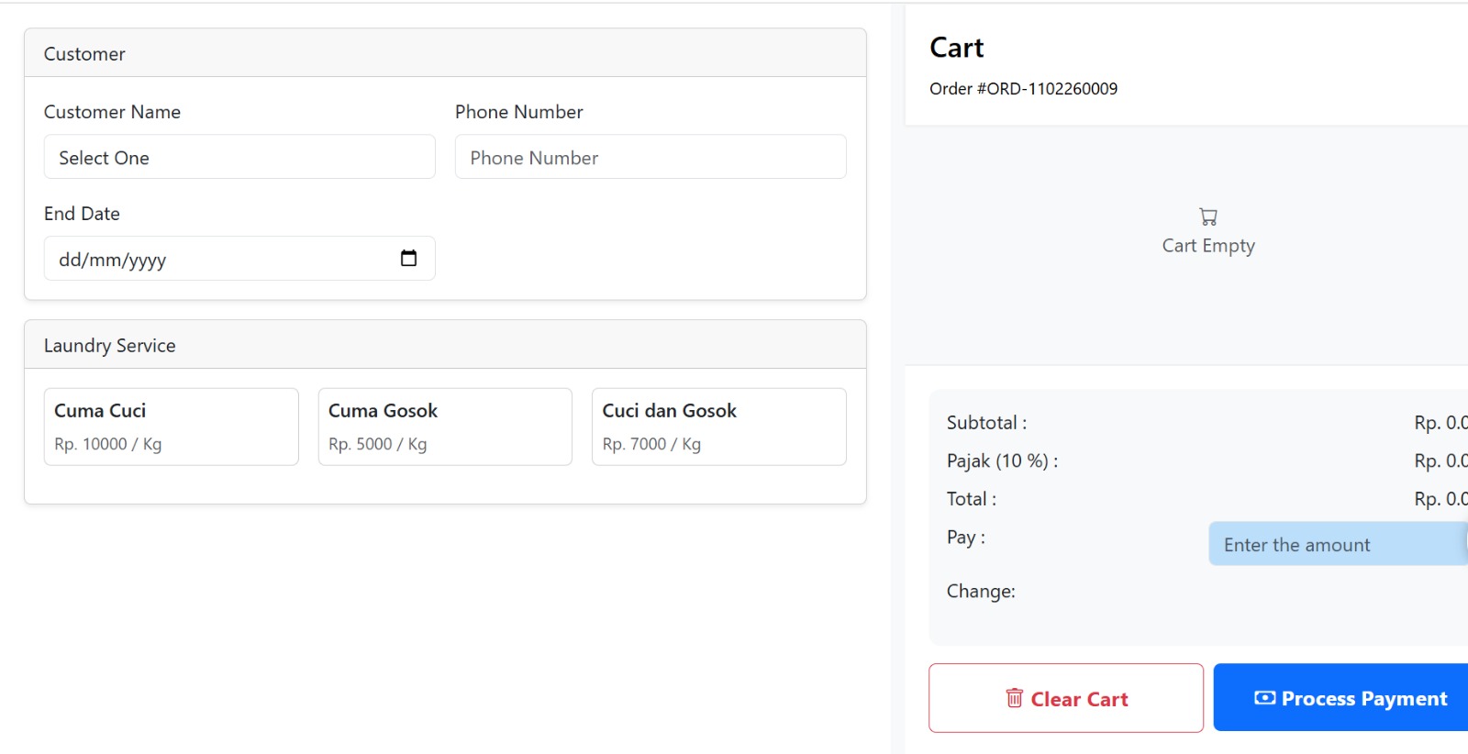Click the Process Payment button
The width and height of the screenshot is (1468, 754).
[1341, 698]
